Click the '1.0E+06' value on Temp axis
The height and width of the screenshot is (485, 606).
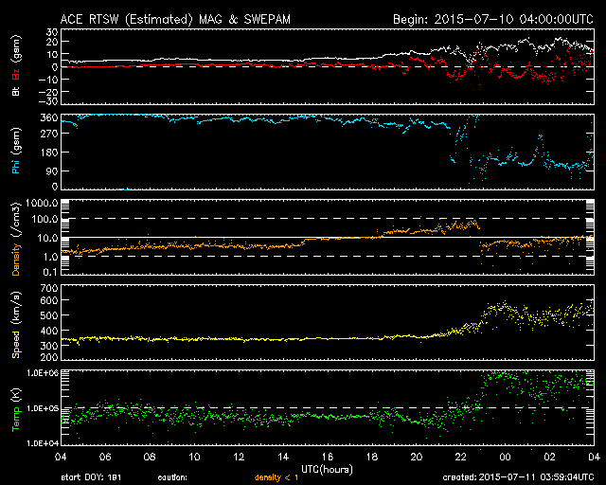pos(43,373)
